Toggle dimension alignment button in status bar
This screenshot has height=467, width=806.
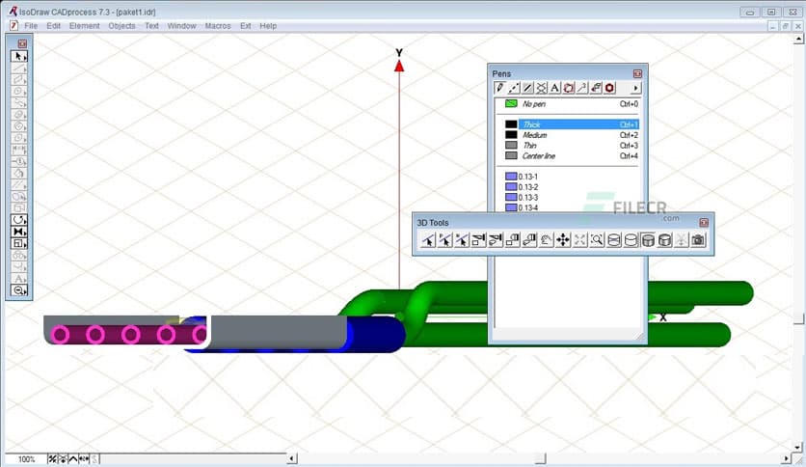pyautogui.click(x=84, y=458)
